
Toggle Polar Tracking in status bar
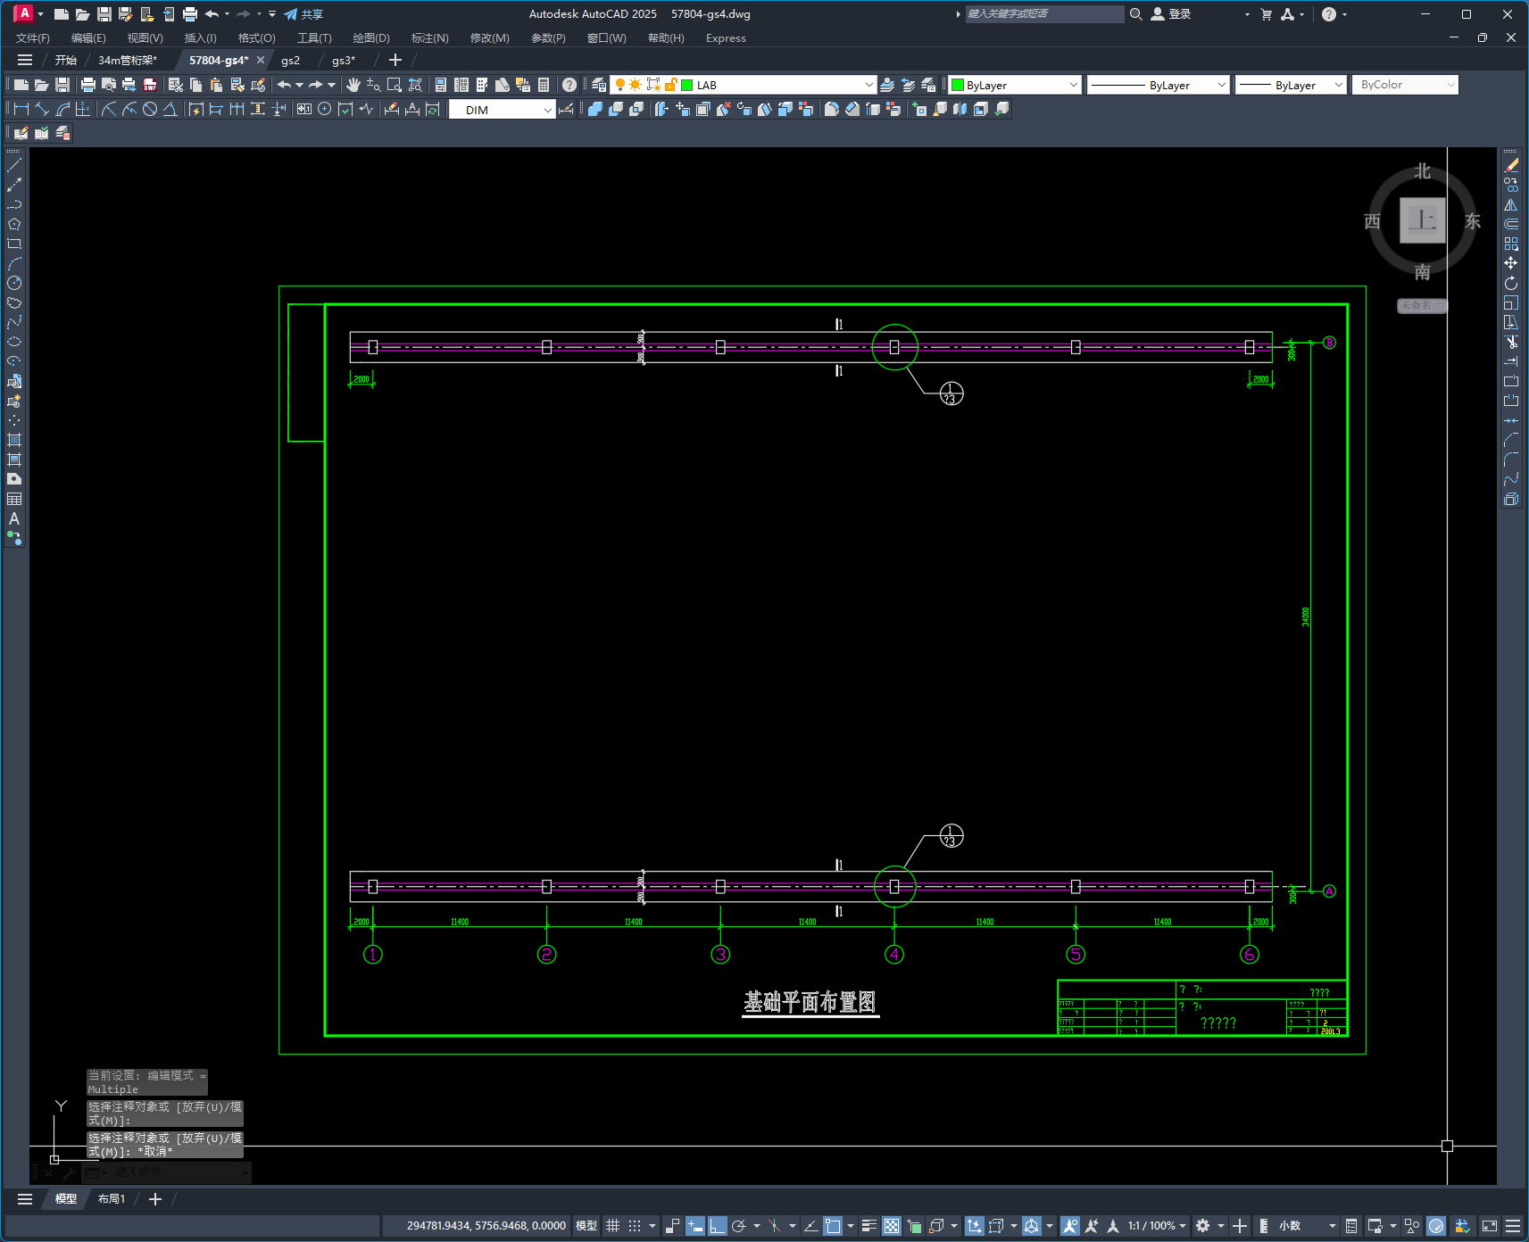739,1226
